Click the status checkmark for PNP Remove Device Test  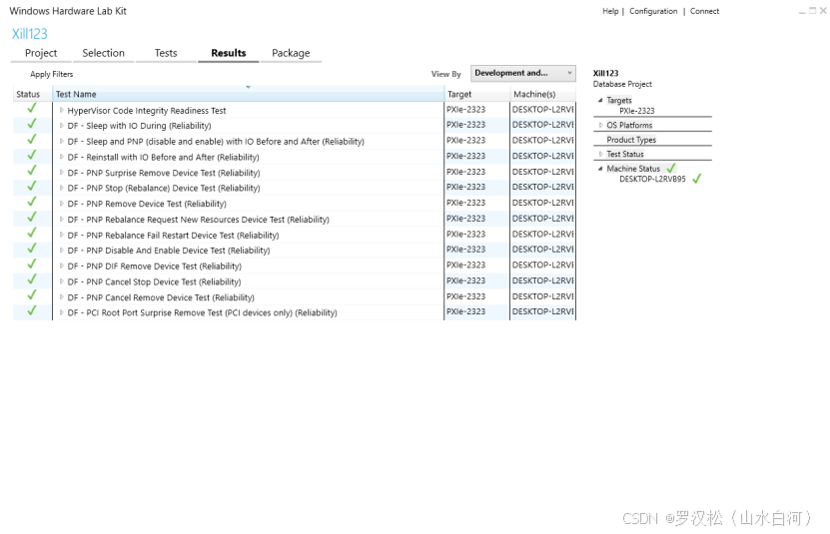point(32,202)
